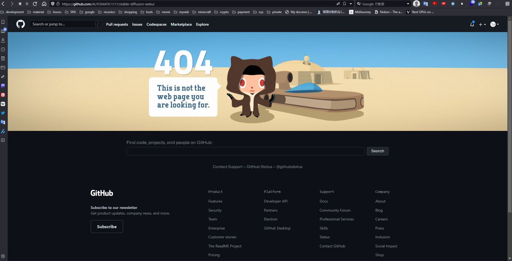Screen dimensions: 512x261
Task: Open The ReadME Project footer link
Action: (x=225, y=246)
